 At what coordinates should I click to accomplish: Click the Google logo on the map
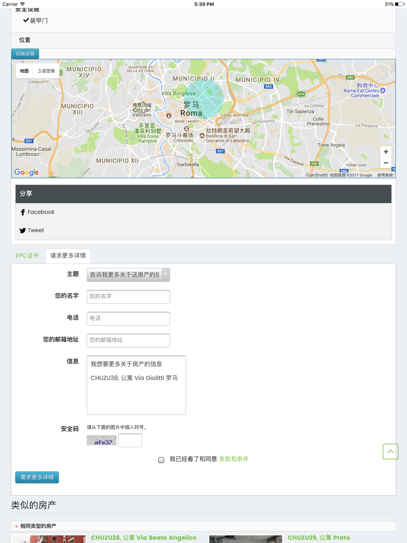tap(26, 172)
